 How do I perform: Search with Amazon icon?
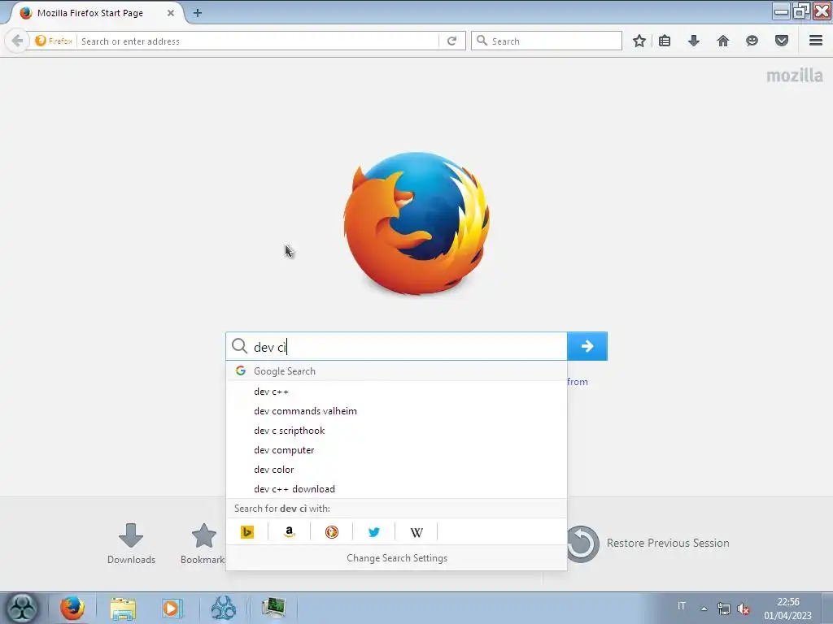(x=289, y=531)
